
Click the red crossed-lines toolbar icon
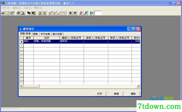point(81,13)
